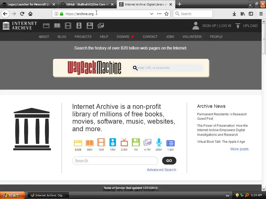
Task: Open the More posts link
Action: 239,149
